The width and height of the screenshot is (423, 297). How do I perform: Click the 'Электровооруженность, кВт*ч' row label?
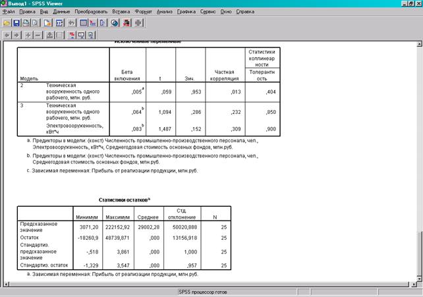click(x=74, y=129)
